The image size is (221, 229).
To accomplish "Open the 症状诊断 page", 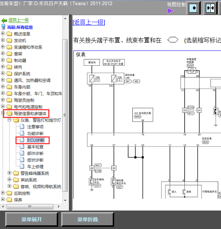I will (x=35, y=160).
